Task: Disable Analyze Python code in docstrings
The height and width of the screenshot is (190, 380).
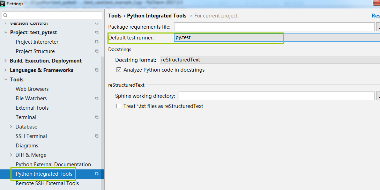Action: (x=119, y=70)
